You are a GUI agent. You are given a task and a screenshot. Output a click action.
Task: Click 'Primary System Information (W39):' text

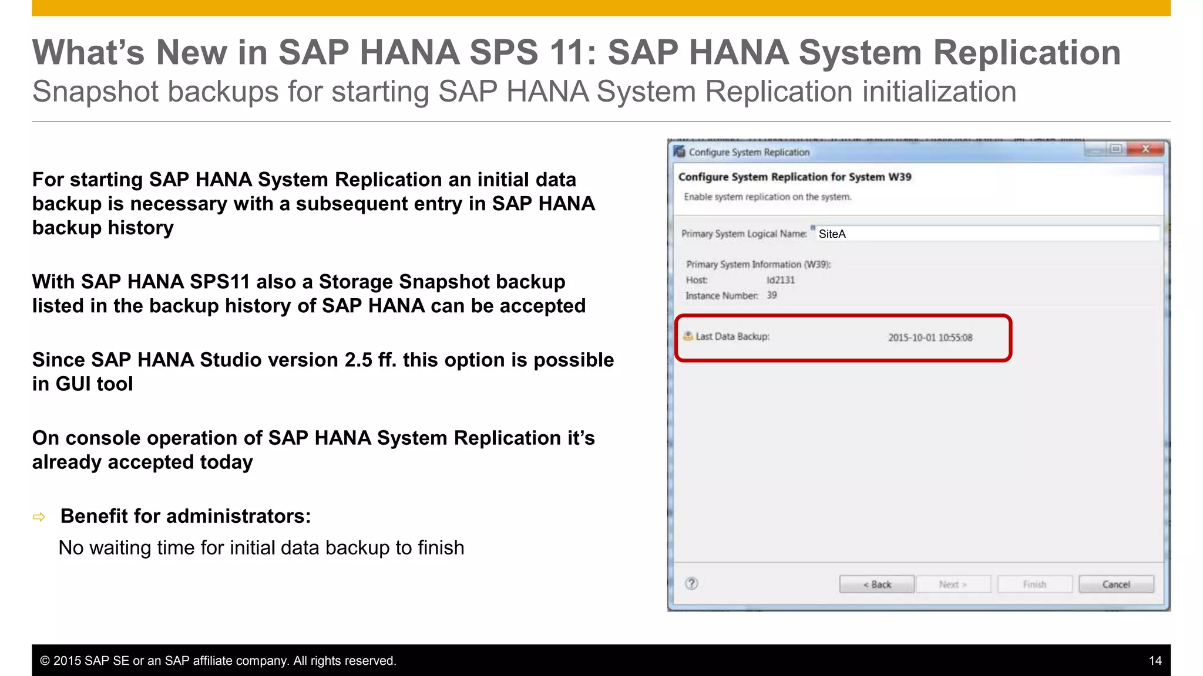pos(758,264)
